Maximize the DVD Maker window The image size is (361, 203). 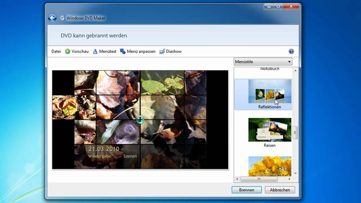click(278, 6)
